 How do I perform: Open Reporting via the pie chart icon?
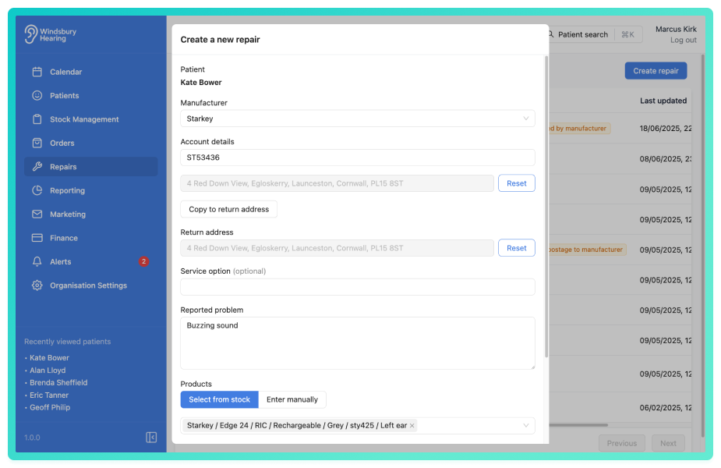click(37, 190)
